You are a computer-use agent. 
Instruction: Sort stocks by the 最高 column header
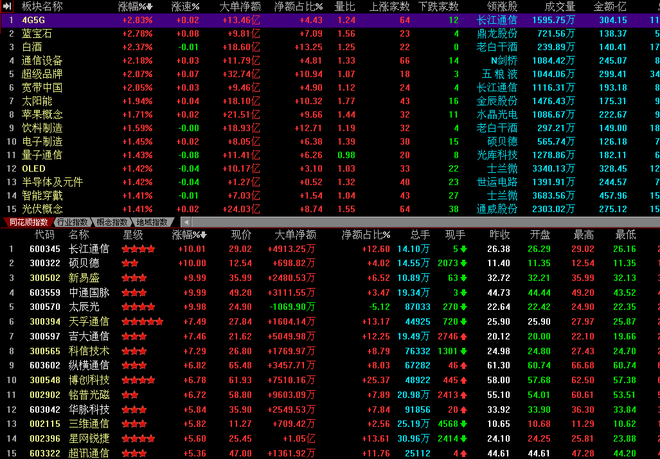click(584, 235)
